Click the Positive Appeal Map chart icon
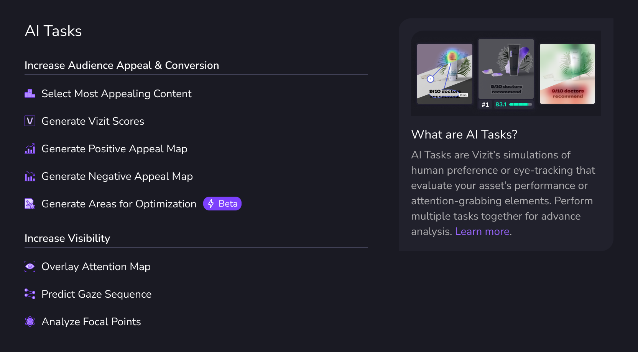This screenshot has height=352, width=638. 30,149
